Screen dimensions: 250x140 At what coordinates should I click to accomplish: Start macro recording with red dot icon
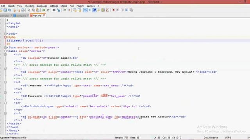click(x=113, y=10)
